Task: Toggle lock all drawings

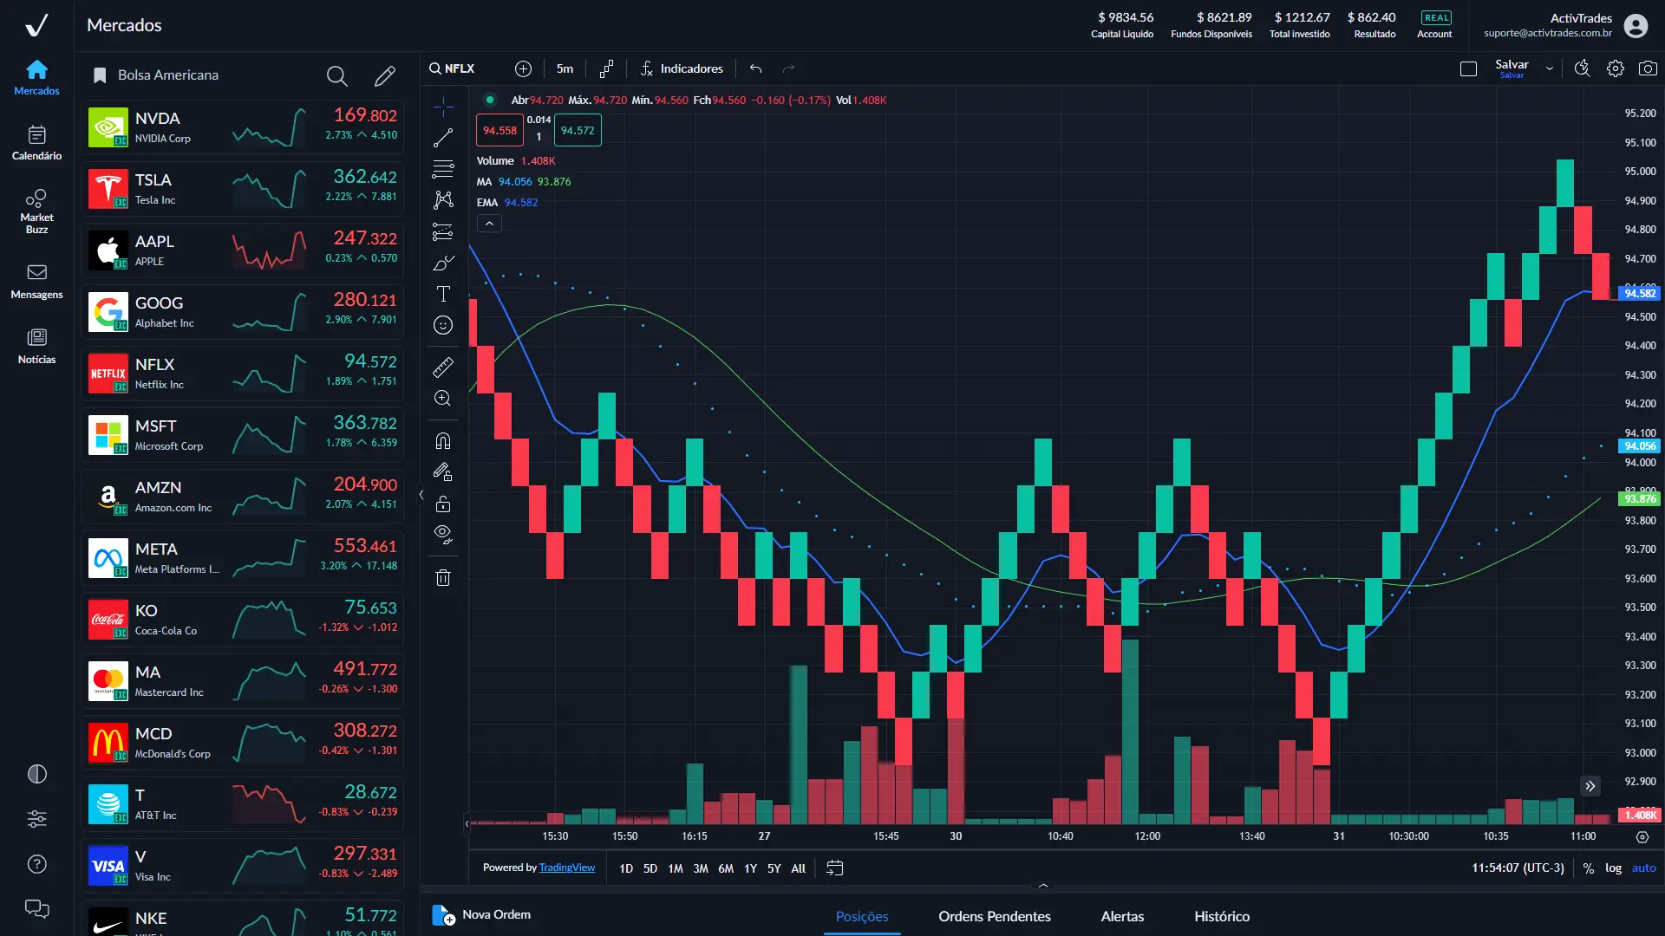Action: click(x=443, y=504)
